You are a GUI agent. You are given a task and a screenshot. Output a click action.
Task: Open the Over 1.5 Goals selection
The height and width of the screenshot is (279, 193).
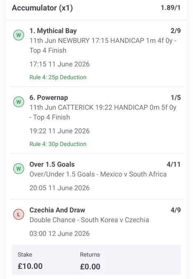52,165
